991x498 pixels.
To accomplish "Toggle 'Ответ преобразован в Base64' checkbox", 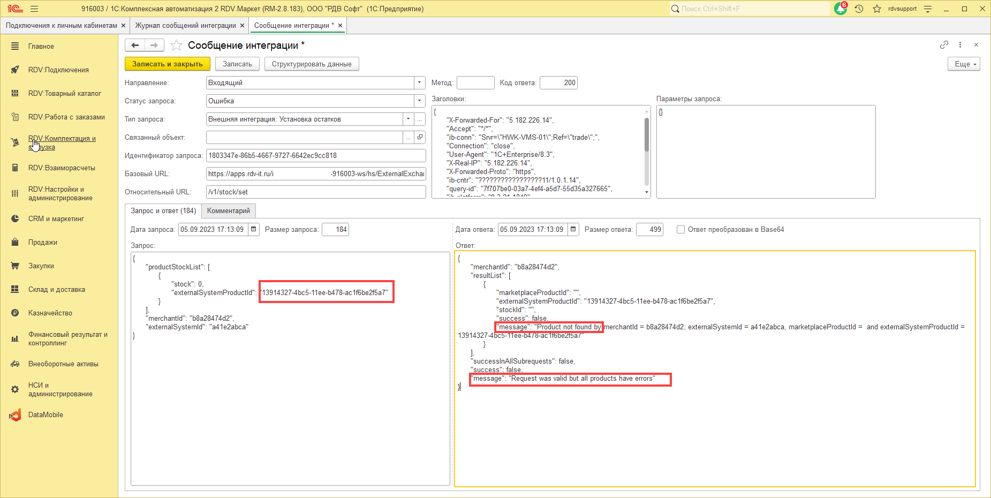I will pos(681,230).
